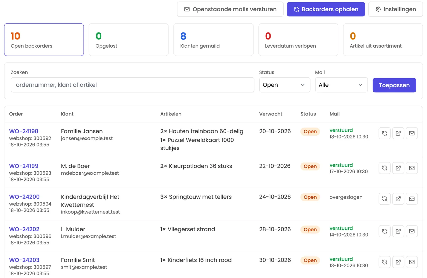Viewport: 427px width, 278px height.
Task: Show the Open backorders card
Action: coord(44,40)
